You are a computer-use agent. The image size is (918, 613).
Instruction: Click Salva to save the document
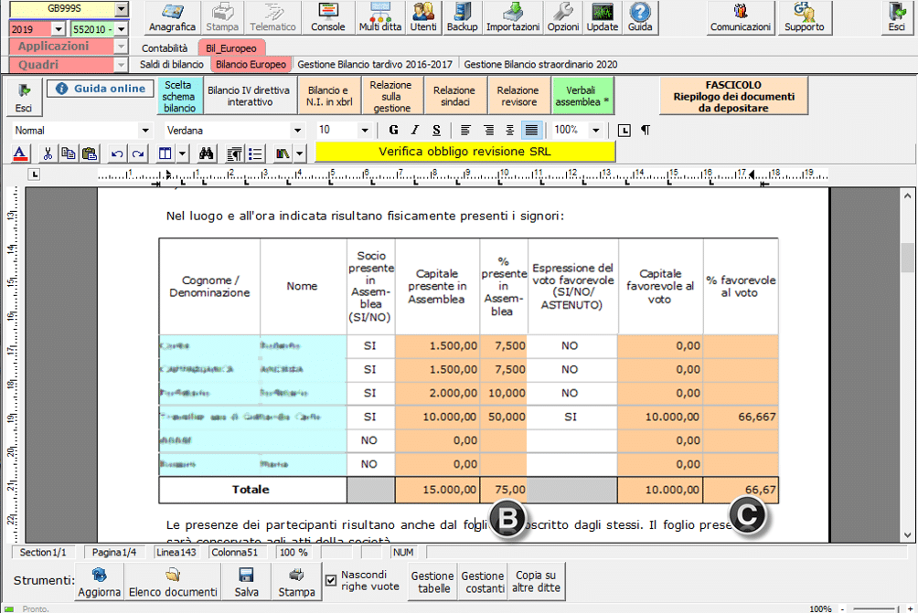click(x=247, y=581)
